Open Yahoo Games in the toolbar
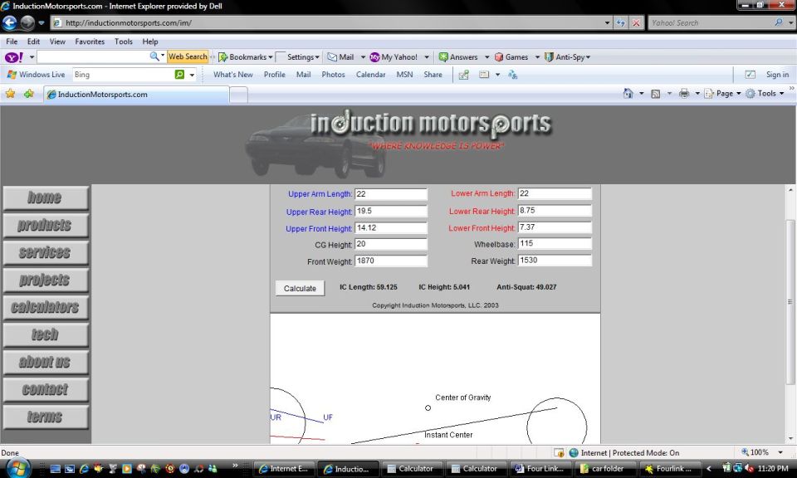 512,57
